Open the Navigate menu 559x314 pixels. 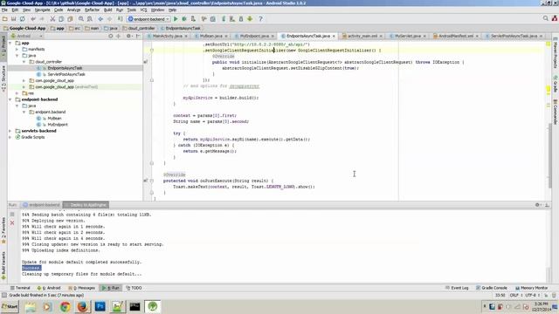tap(42, 10)
